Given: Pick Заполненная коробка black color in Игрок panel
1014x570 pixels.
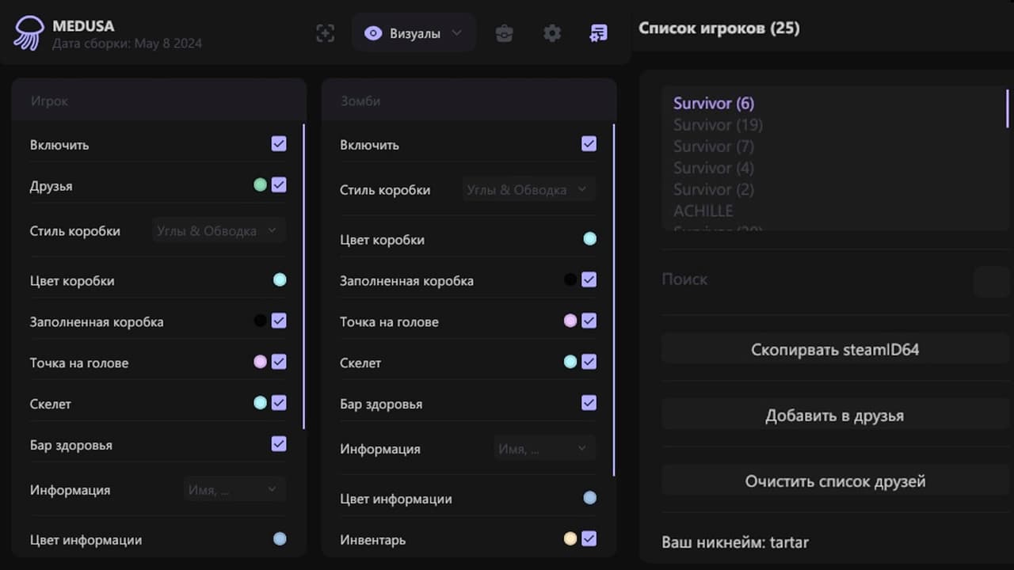Looking at the screenshot, I should (x=260, y=321).
